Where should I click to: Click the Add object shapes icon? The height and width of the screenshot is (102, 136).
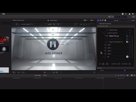point(103,64)
